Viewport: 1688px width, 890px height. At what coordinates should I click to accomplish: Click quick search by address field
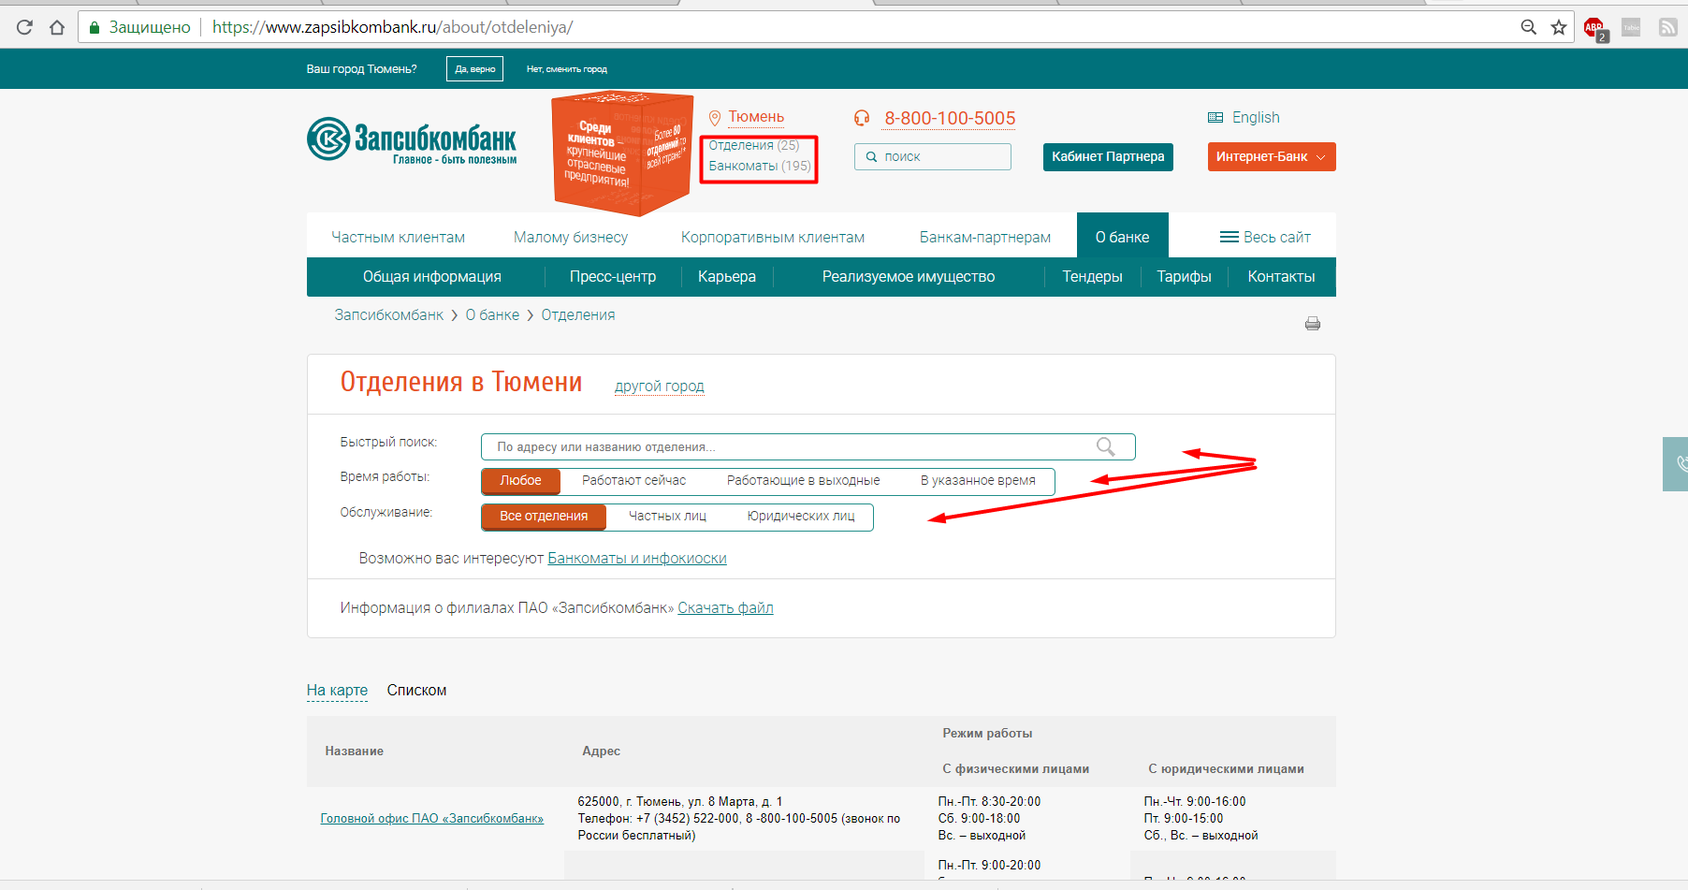(808, 446)
